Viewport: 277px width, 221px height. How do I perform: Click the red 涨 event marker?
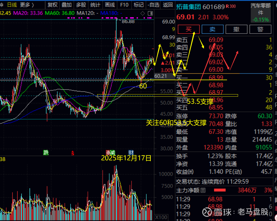pos(108,152)
